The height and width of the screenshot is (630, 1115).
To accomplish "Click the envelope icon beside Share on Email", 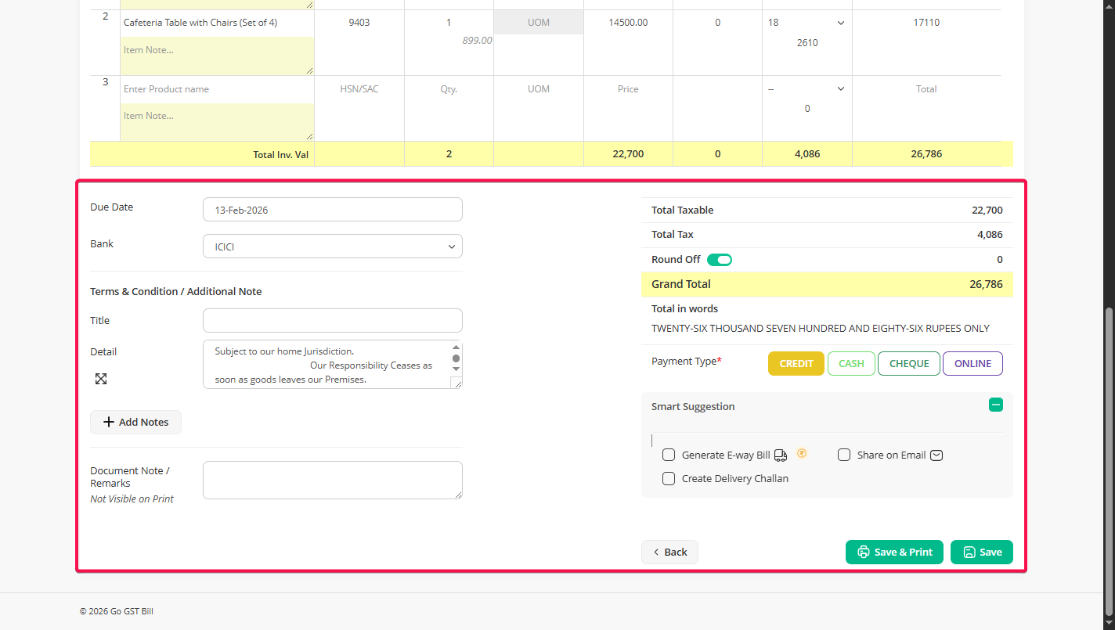I will (x=936, y=455).
